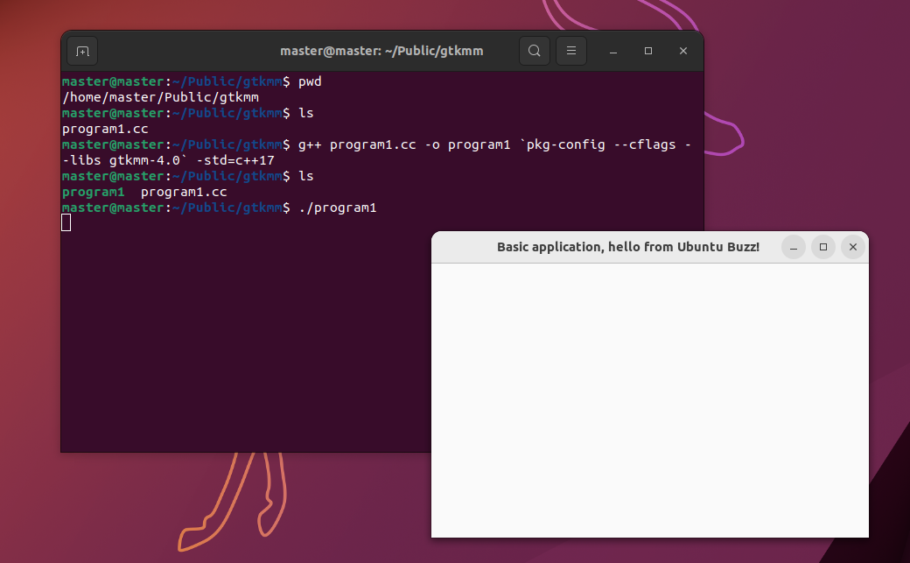Maximize the terminal window
This screenshot has height=563, width=910.
(648, 51)
